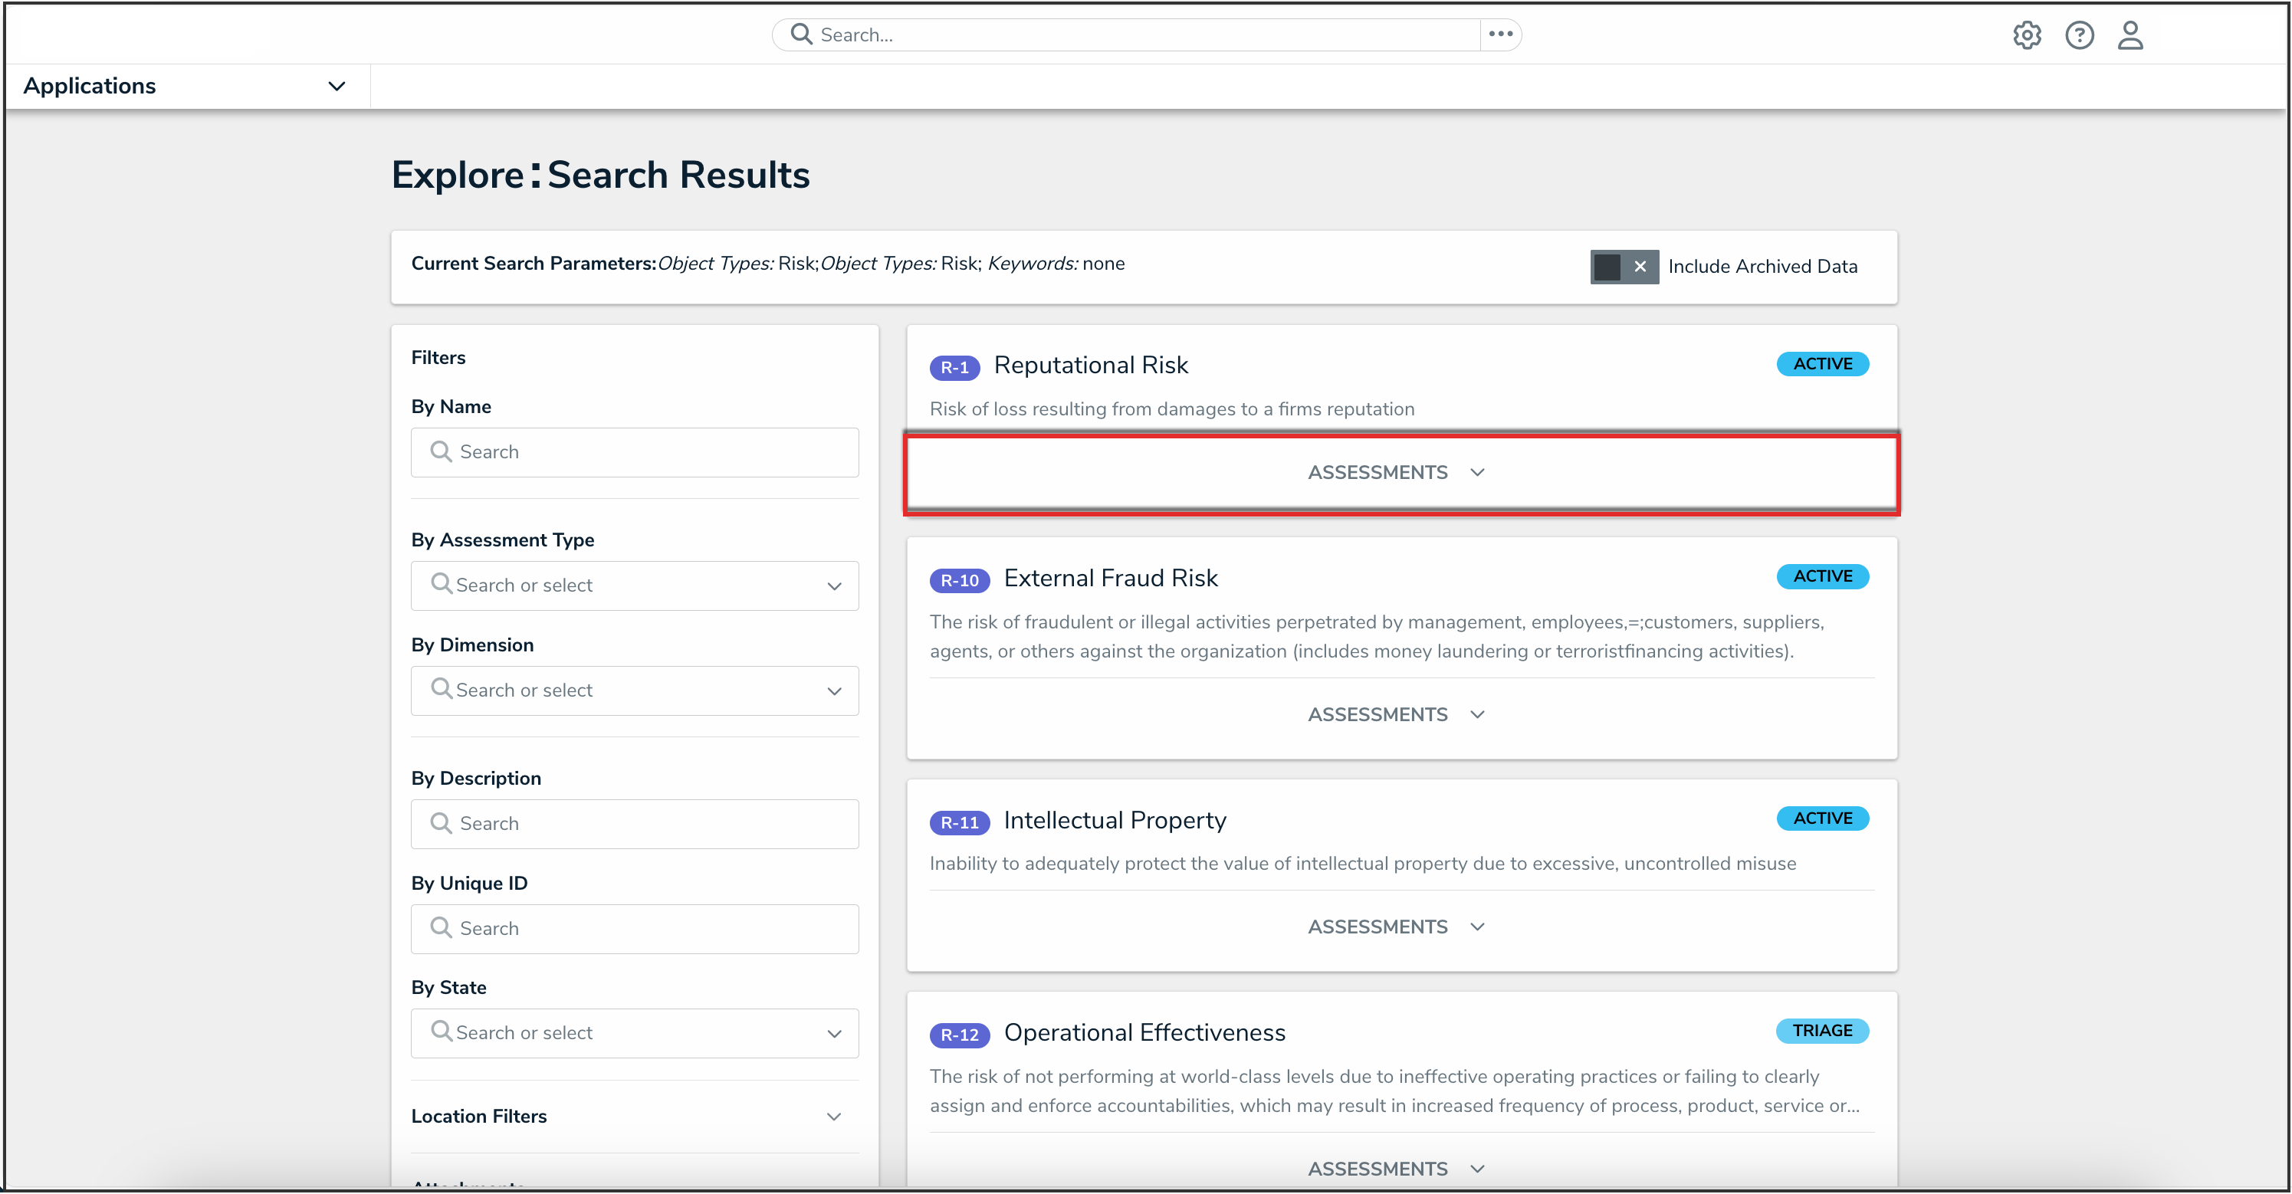
Task: Toggle Include Archived Data switch
Action: [x=1623, y=267]
